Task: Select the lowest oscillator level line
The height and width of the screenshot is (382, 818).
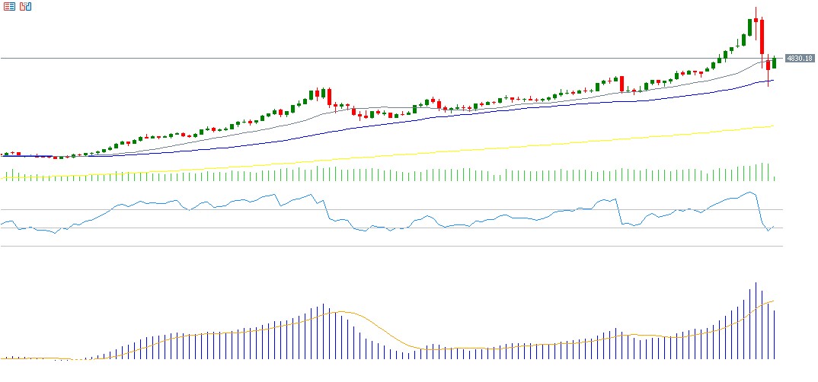Action: (x=381, y=246)
